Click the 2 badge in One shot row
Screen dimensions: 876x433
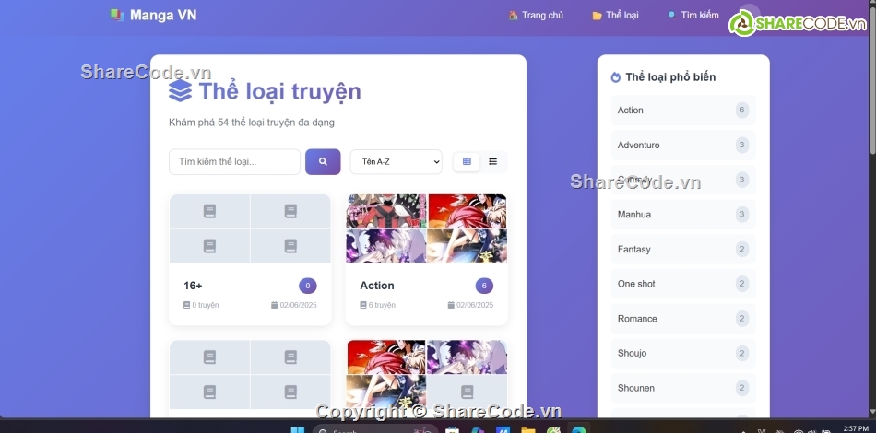[x=742, y=284]
